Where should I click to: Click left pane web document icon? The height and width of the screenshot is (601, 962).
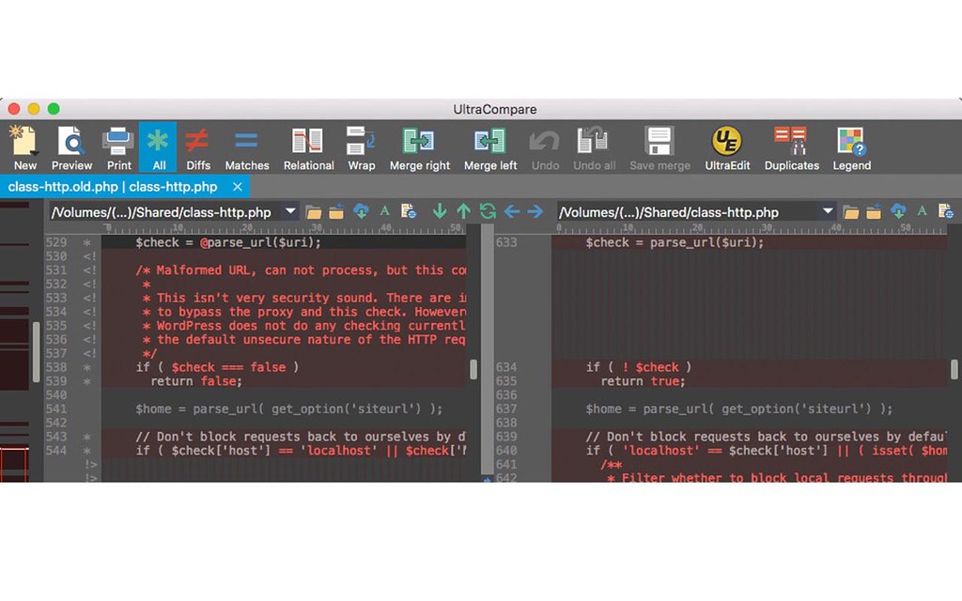coord(408,211)
